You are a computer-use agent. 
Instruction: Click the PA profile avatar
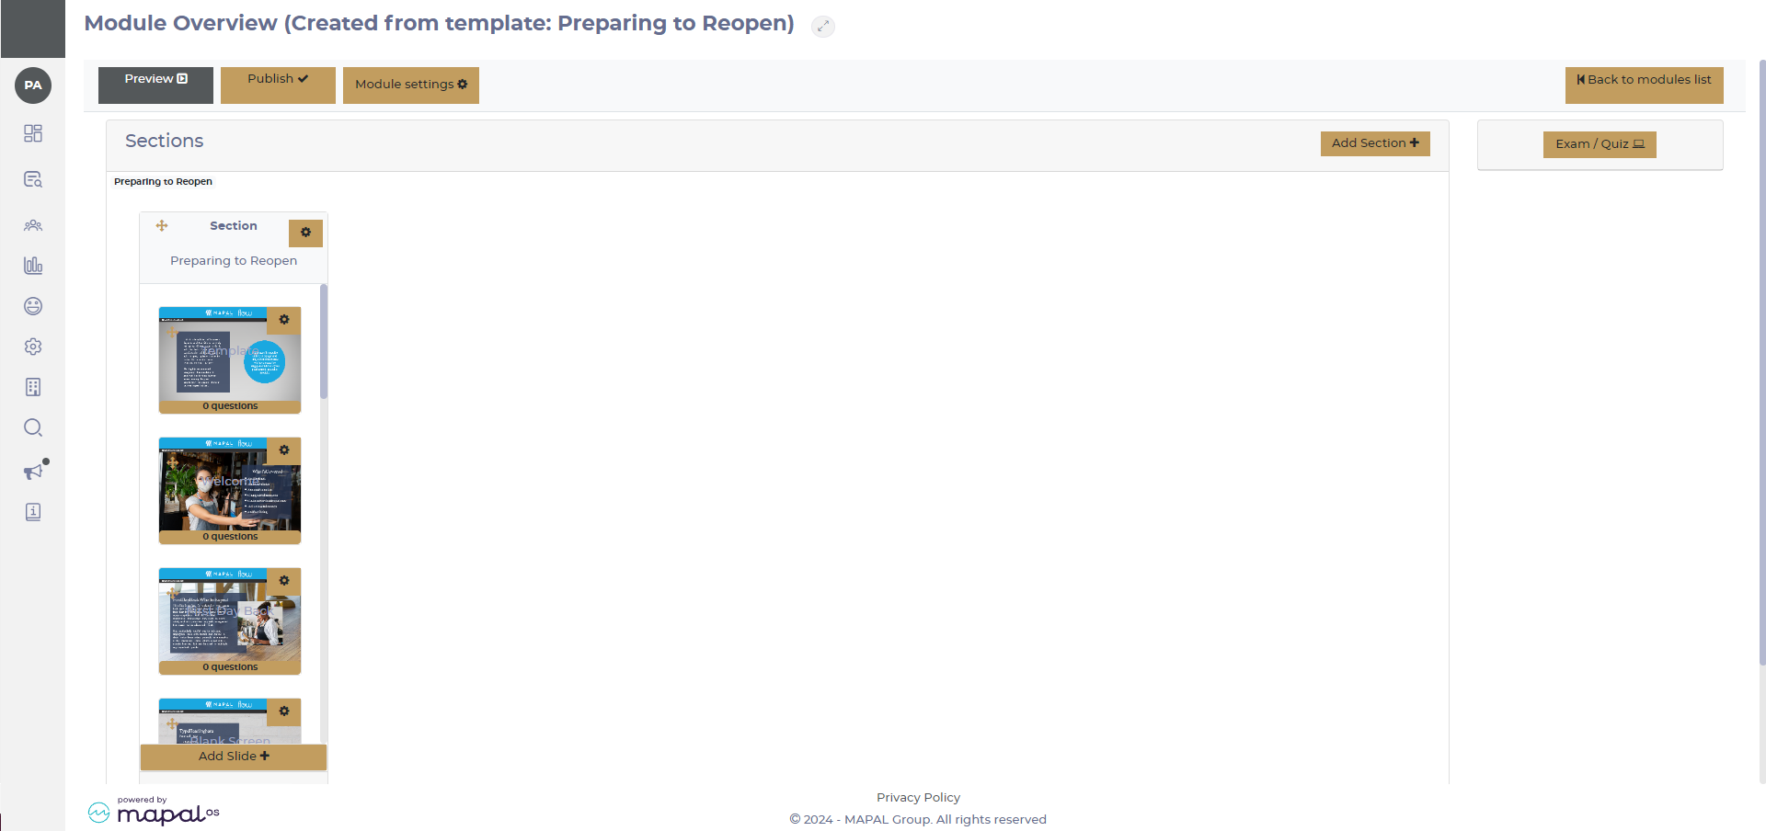point(33,85)
